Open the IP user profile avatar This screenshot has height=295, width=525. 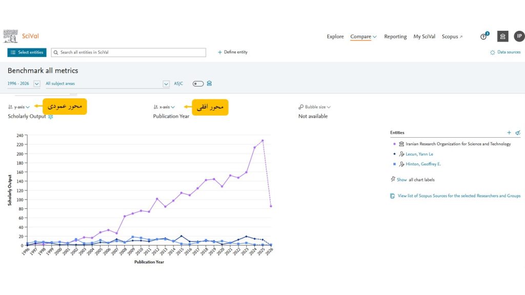(x=519, y=36)
